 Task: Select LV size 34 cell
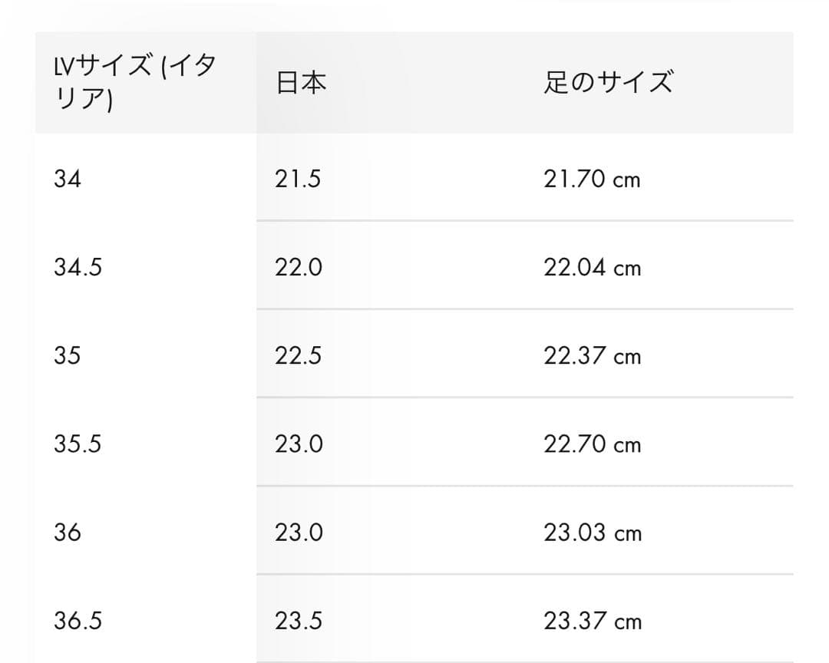[68, 180]
